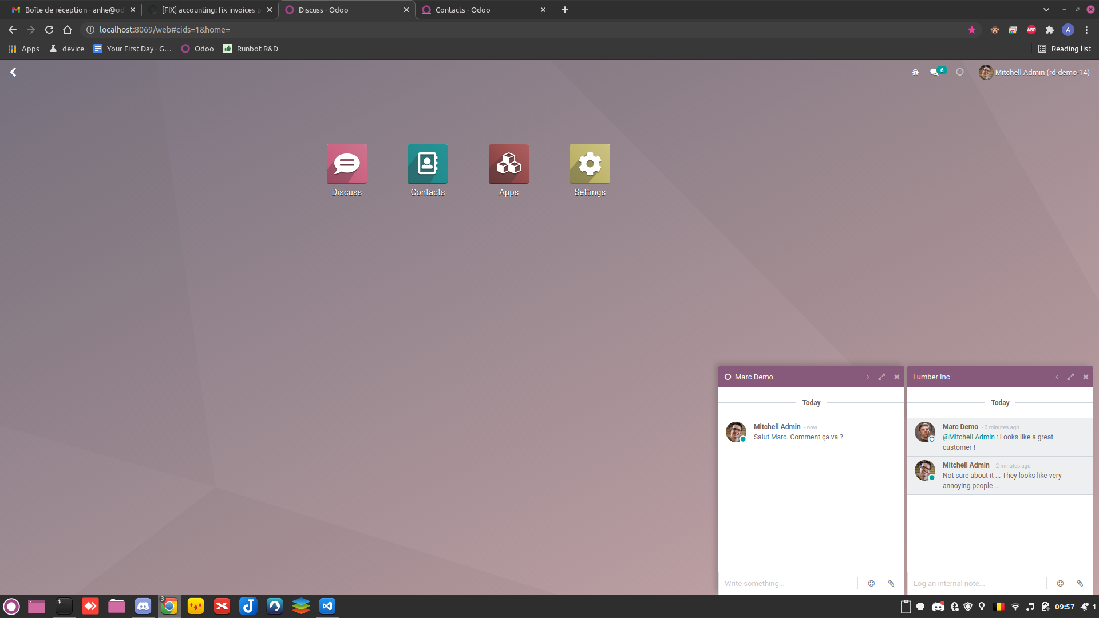Switch to the '[FIX] accounting' browser tab
Image resolution: width=1099 pixels, height=618 pixels.
[209, 10]
